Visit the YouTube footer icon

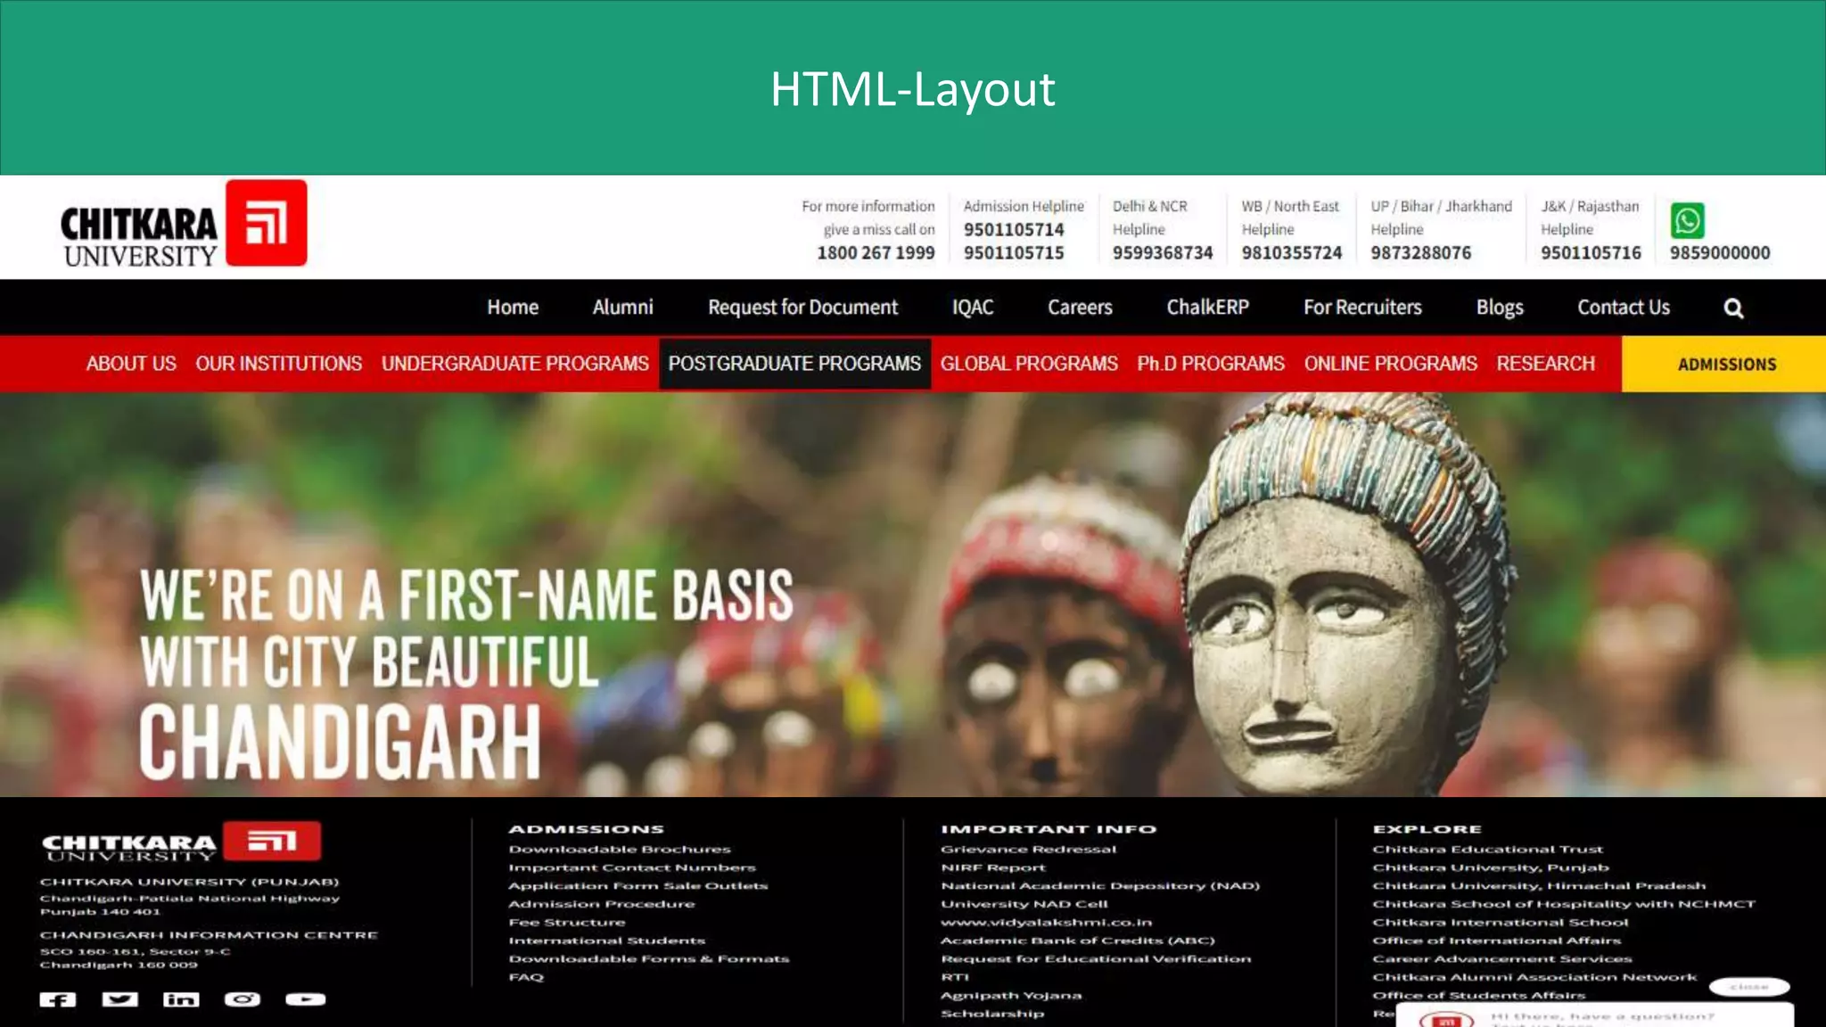tap(305, 999)
